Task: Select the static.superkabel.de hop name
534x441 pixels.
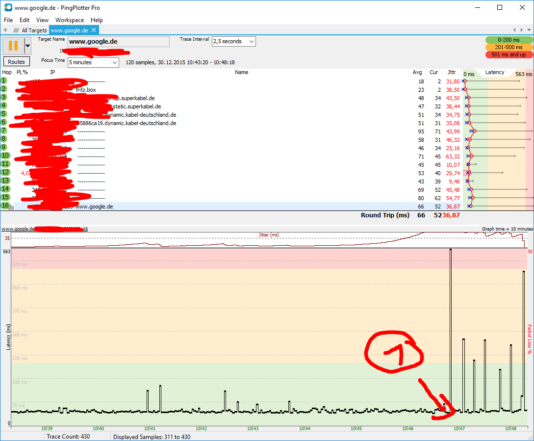Action: point(137,106)
